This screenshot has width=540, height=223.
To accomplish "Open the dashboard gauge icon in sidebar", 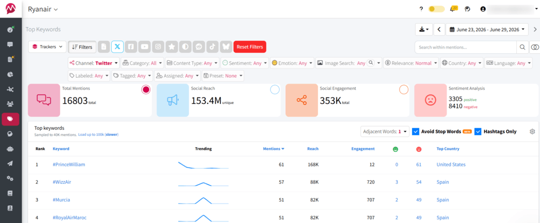I will [x=10, y=30].
